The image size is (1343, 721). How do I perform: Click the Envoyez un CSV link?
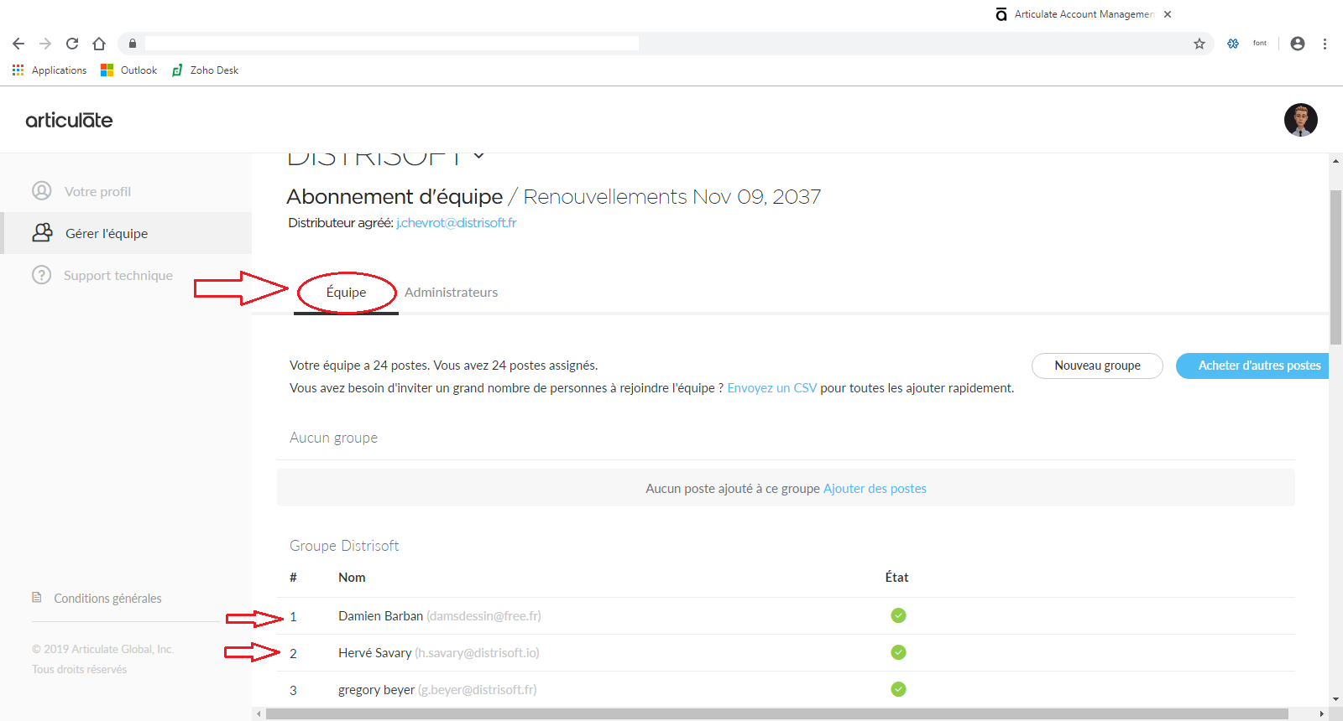(x=771, y=388)
